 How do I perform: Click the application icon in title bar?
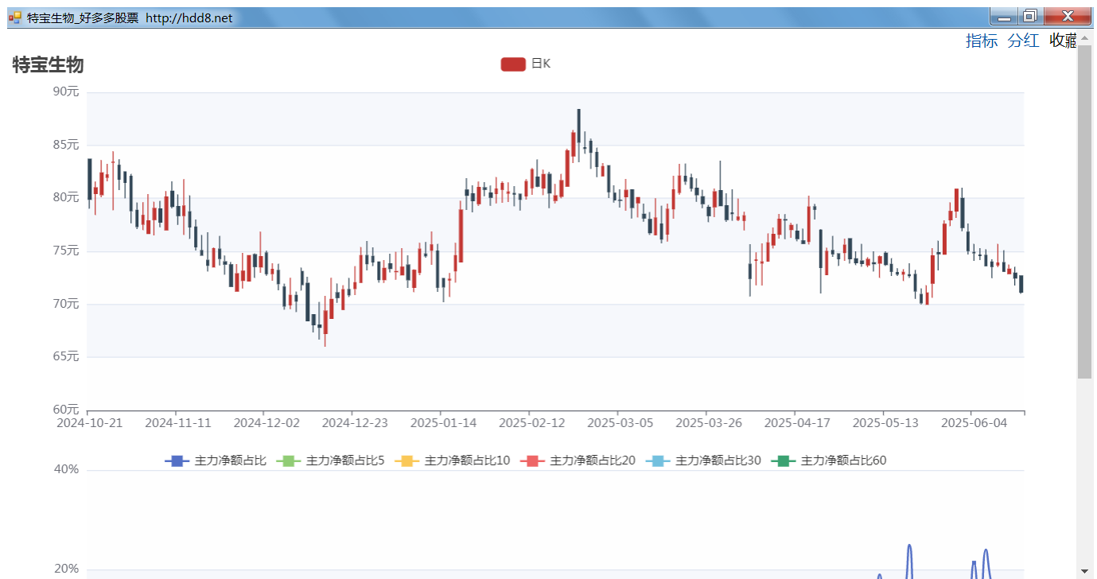(x=14, y=17)
